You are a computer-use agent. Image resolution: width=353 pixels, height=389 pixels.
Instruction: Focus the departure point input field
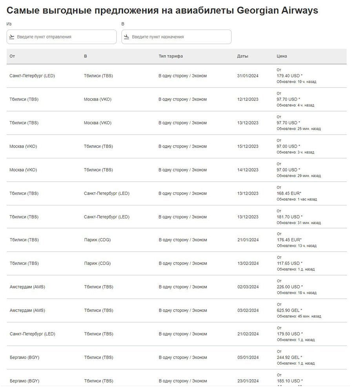tap(62, 37)
